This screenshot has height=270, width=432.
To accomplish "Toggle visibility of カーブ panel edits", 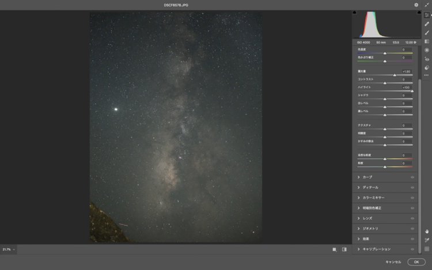I will click(412, 177).
